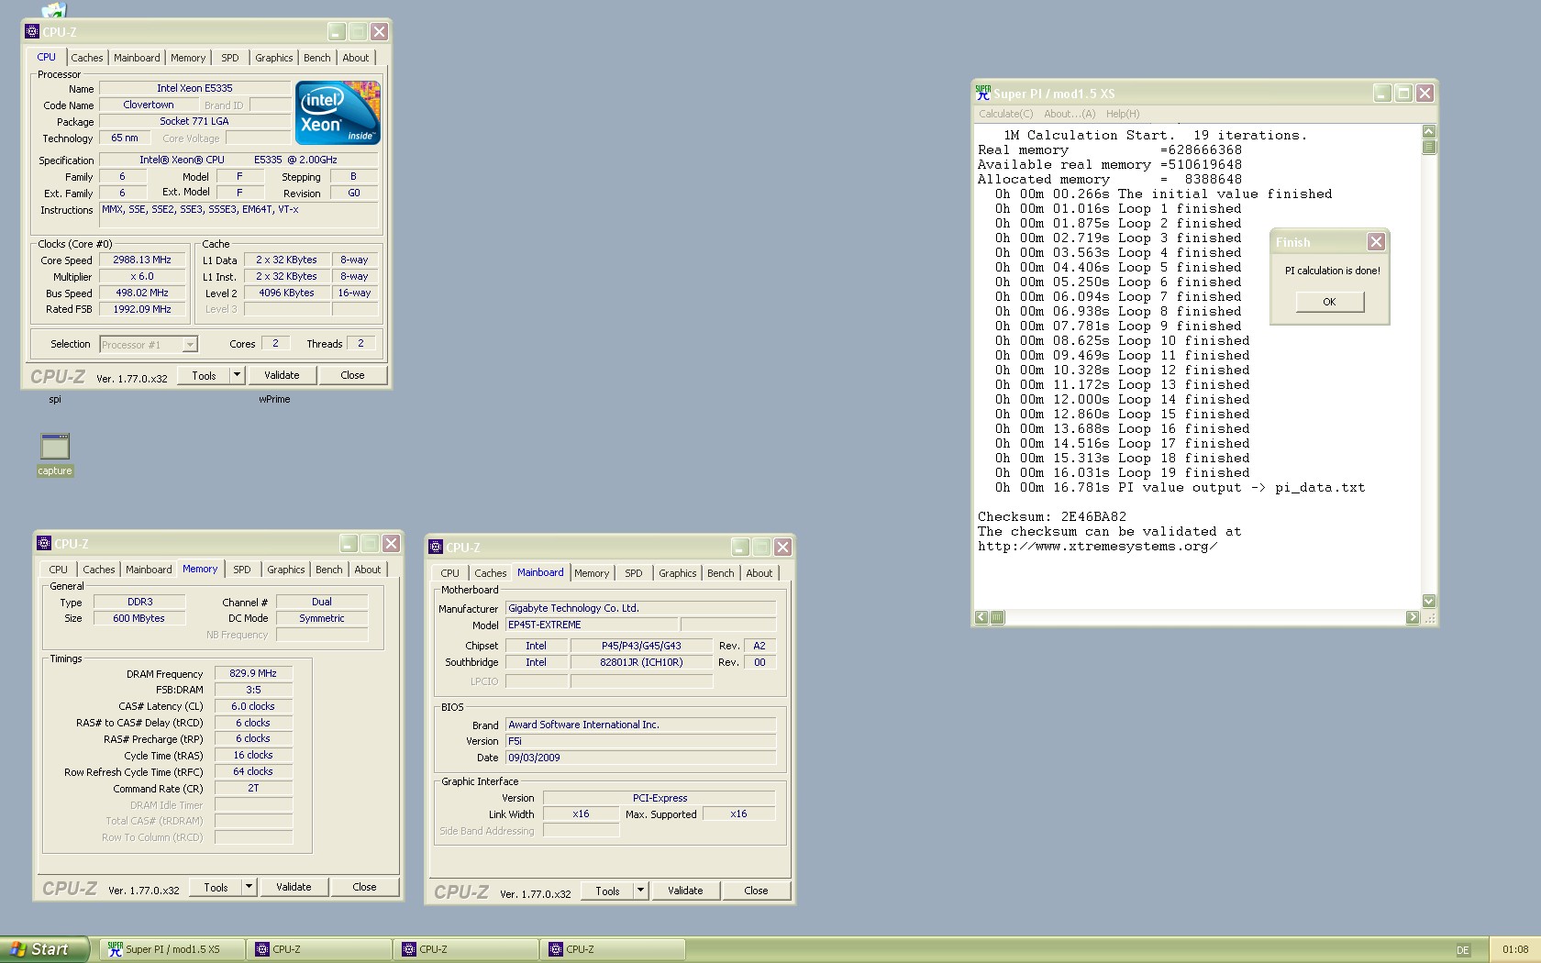Viewport: 1541px width, 963px height.
Task: Close the Finish dialog with X
Action: coord(1376,242)
